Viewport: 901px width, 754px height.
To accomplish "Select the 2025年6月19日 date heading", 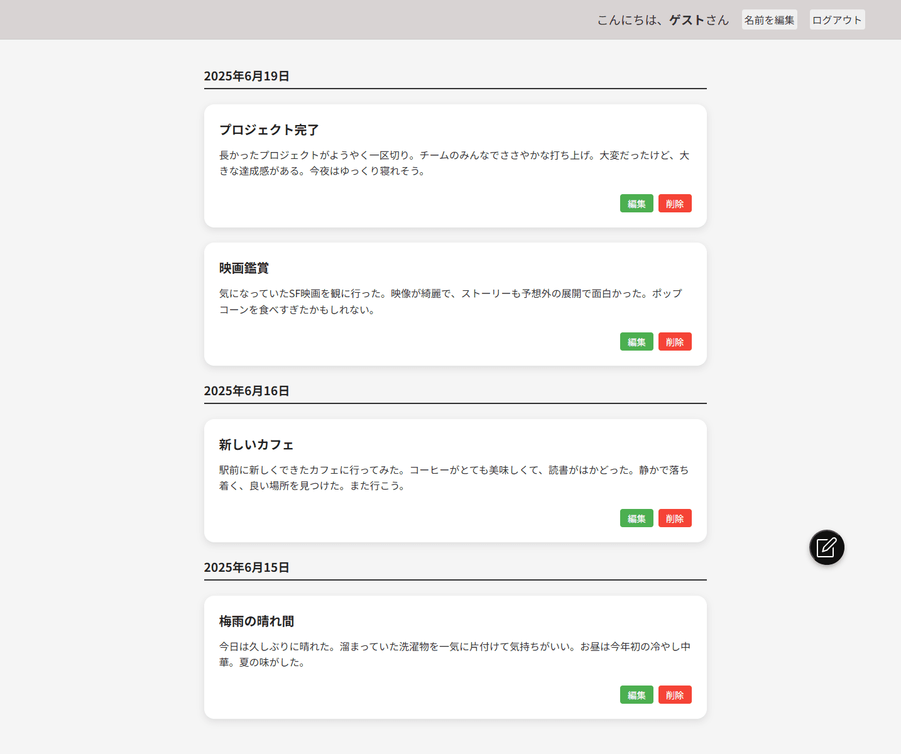I will [x=246, y=76].
